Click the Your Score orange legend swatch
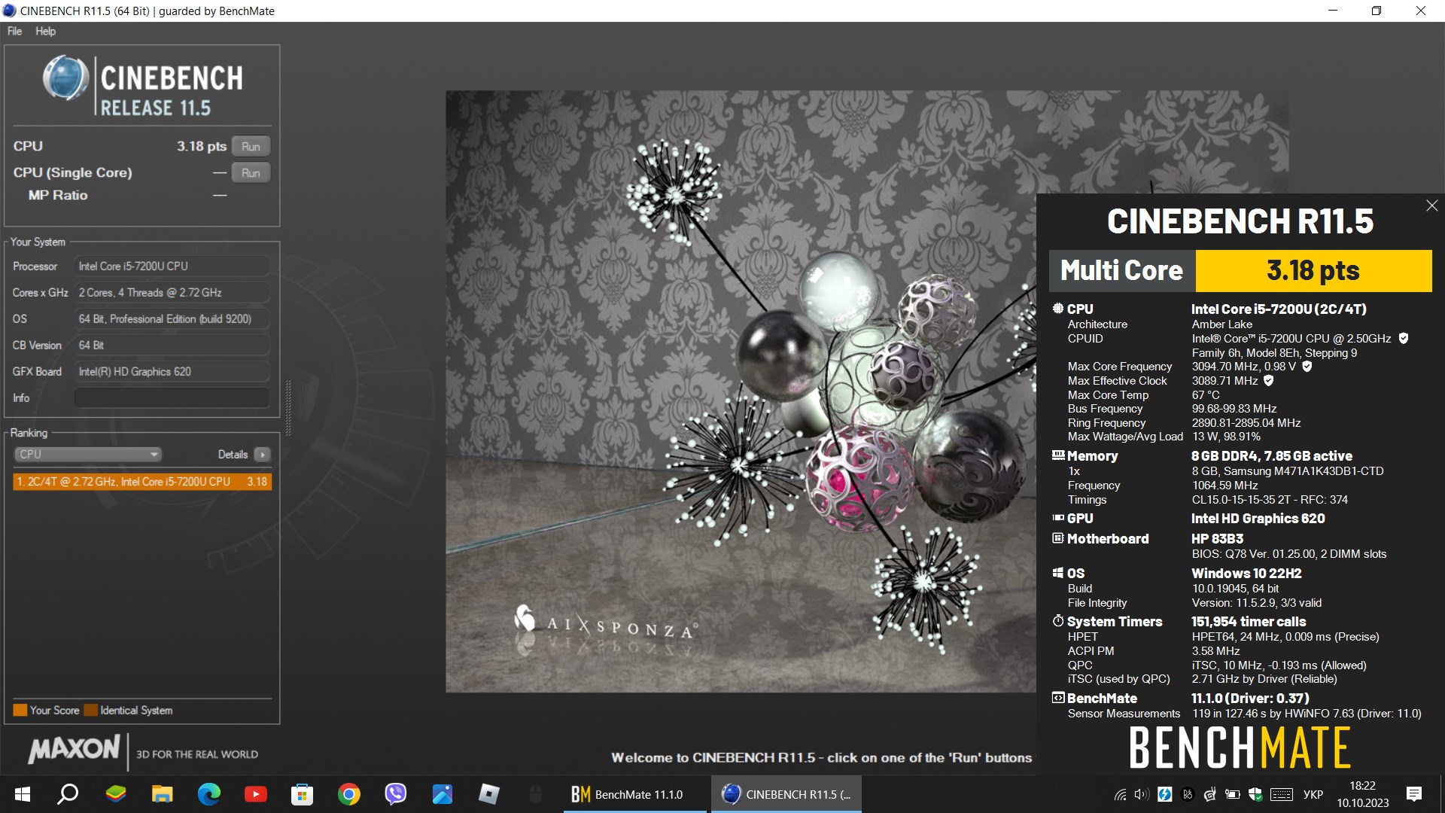The height and width of the screenshot is (813, 1445). (x=20, y=710)
